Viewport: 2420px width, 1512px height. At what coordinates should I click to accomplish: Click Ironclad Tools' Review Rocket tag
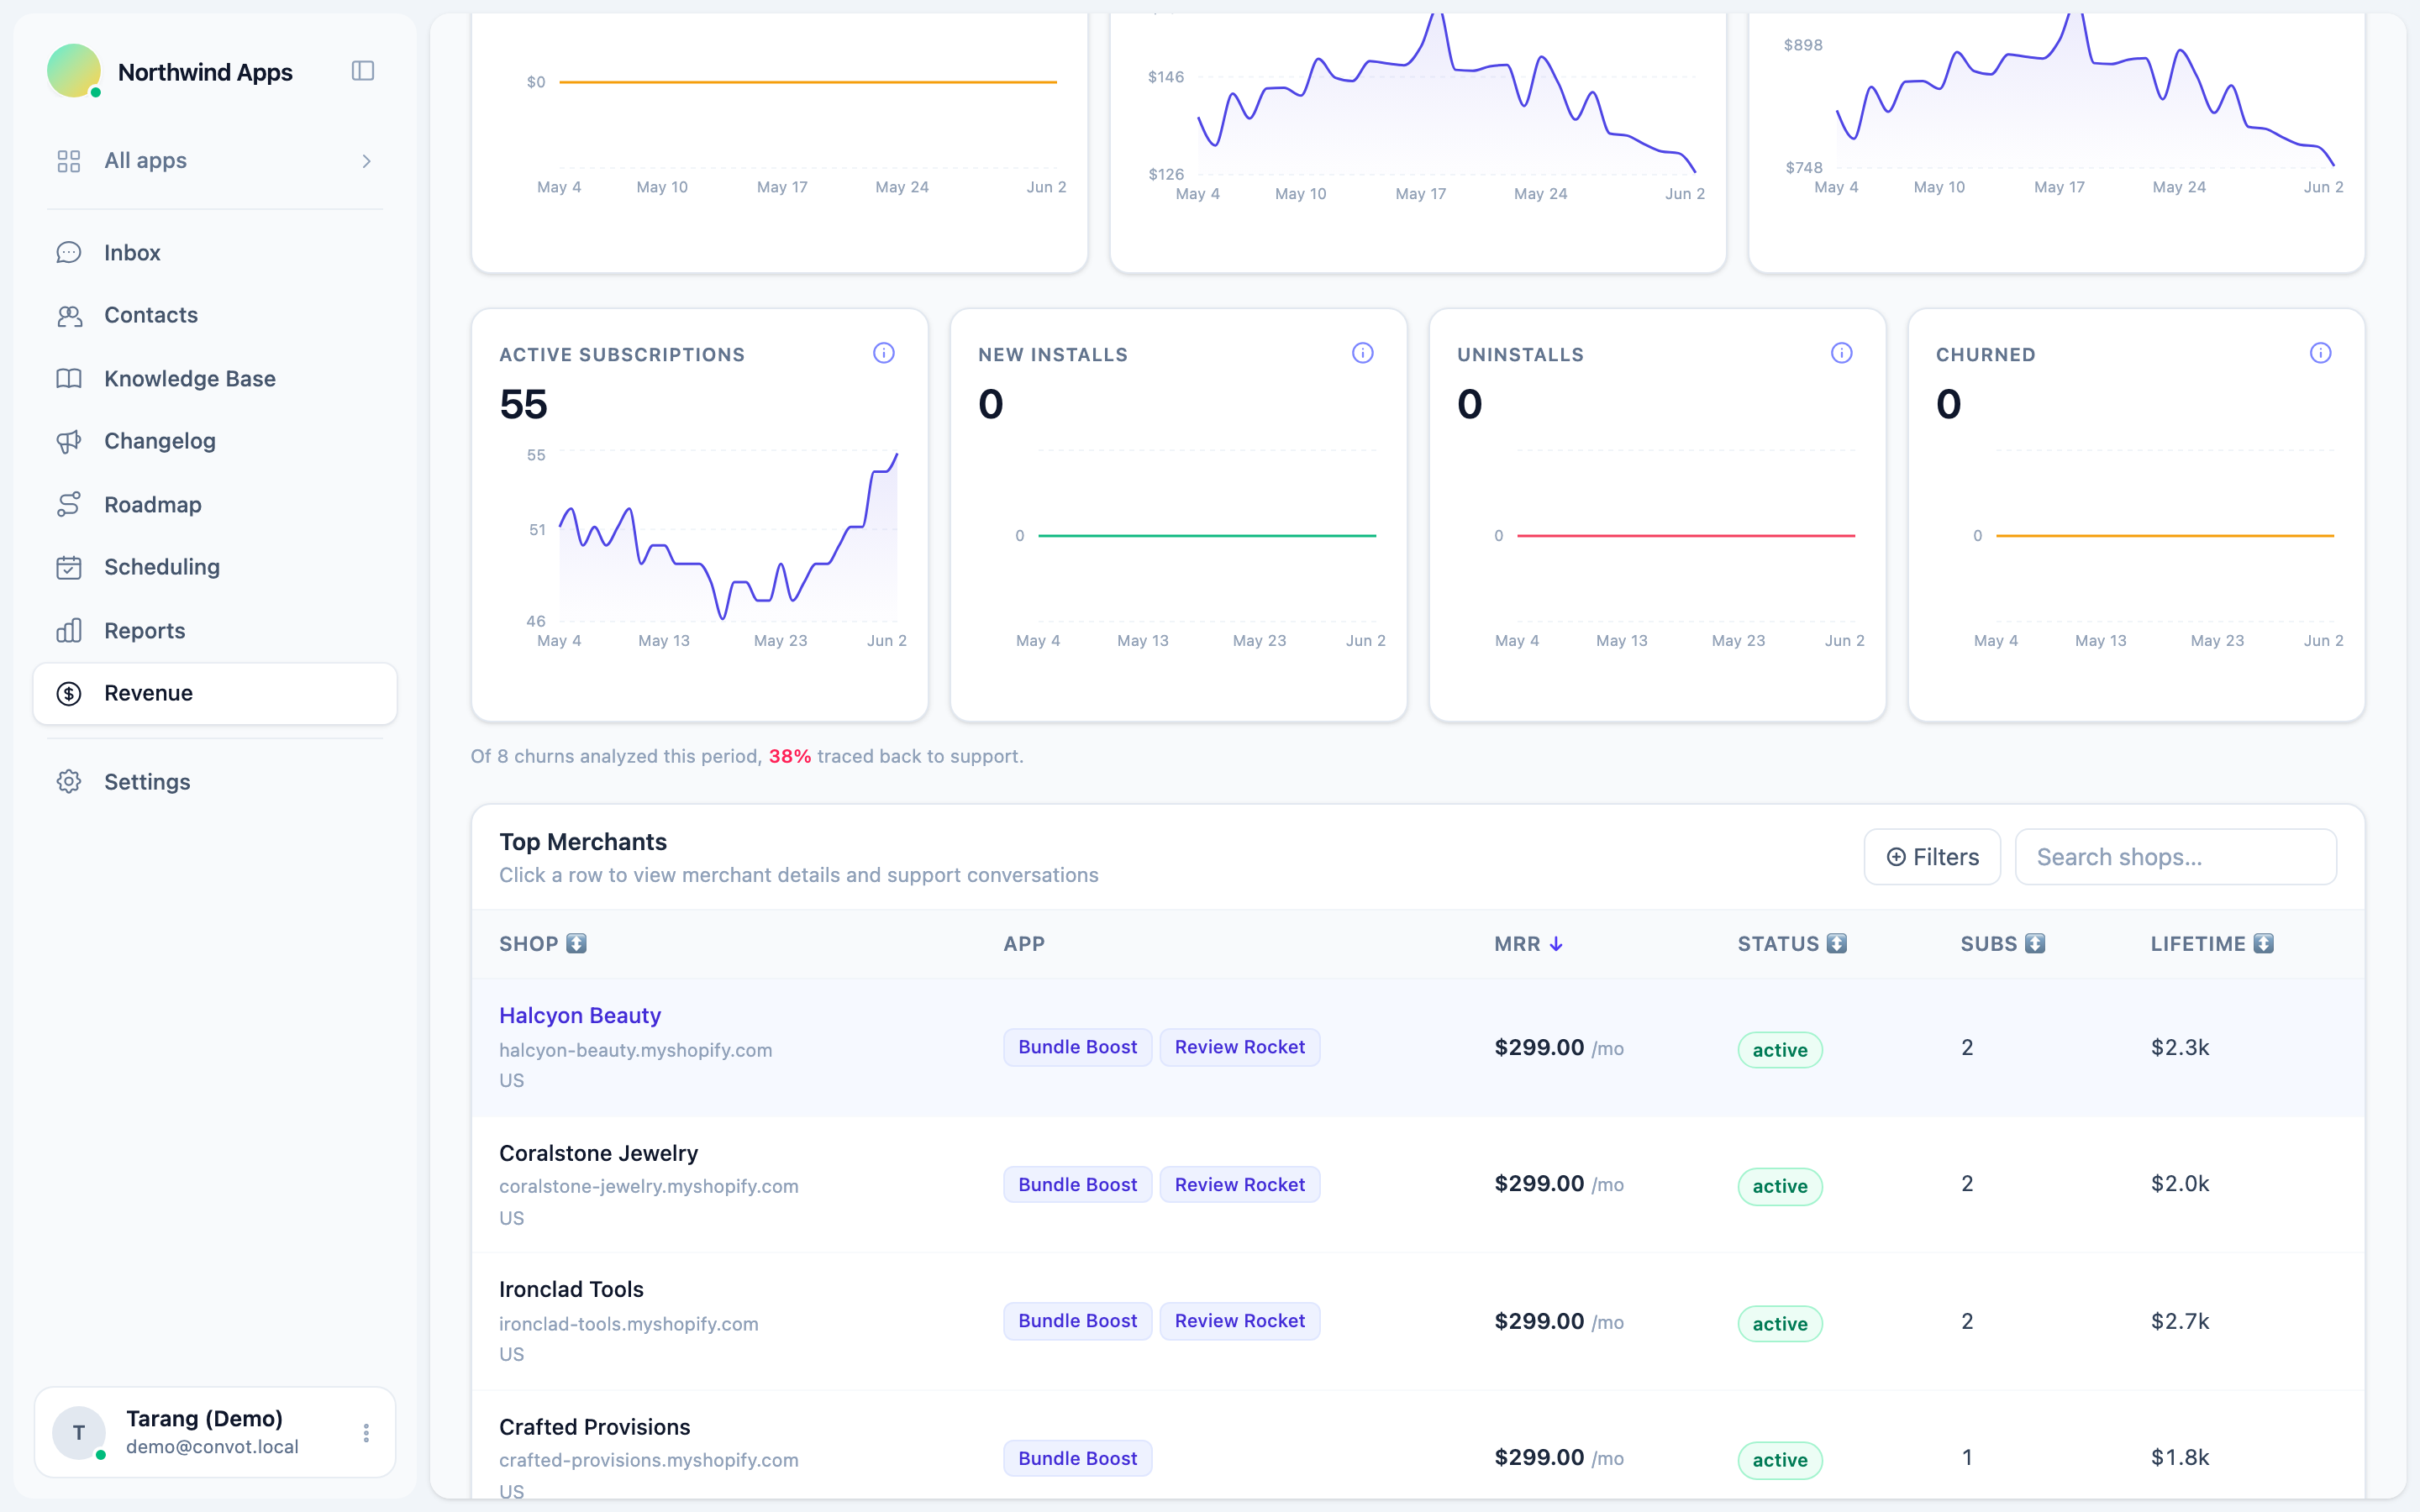(1240, 1322)
